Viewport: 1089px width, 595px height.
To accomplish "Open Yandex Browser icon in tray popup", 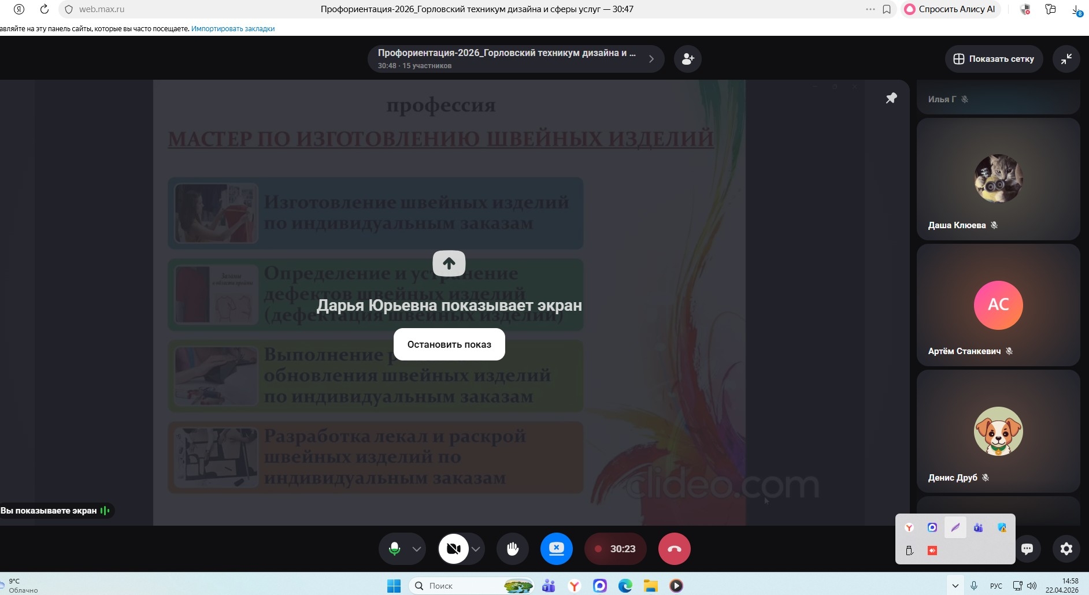I will 909,527.
